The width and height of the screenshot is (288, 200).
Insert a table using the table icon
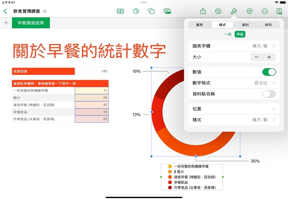pos(120,11)
